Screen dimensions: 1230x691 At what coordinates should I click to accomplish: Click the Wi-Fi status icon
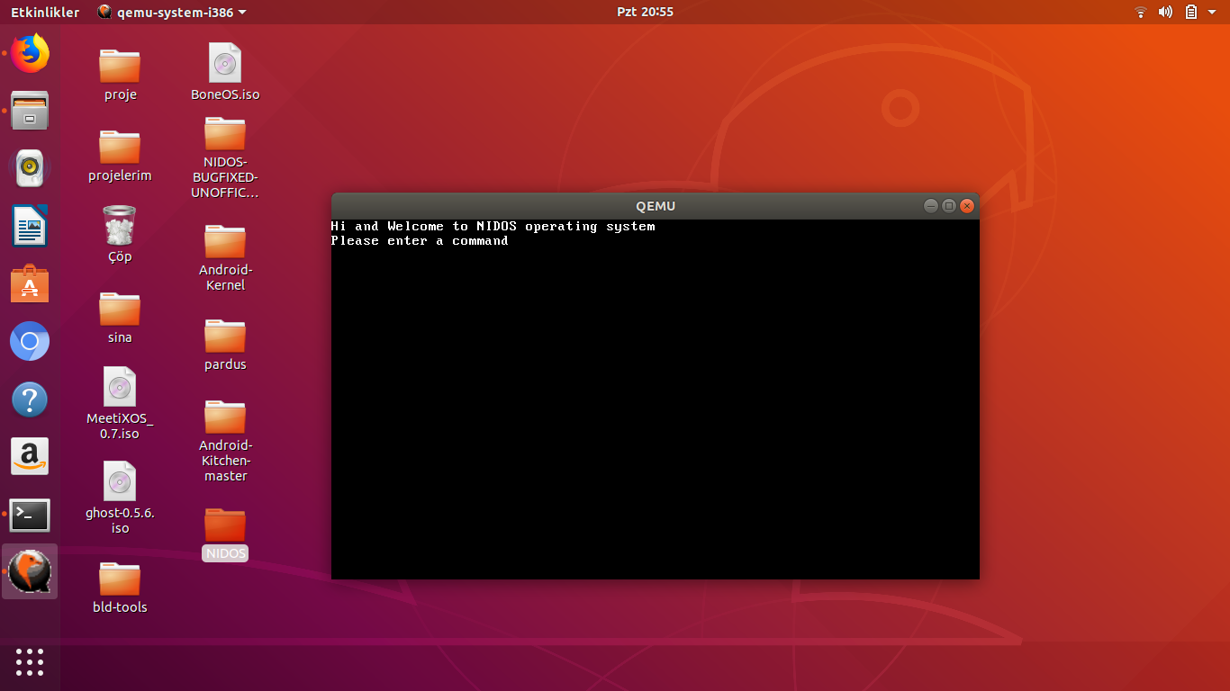click(1141, 12)
